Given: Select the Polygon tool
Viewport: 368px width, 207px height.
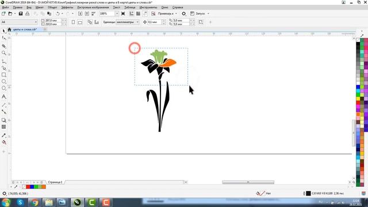Looking at the screenshot, I should pos(4,88).
